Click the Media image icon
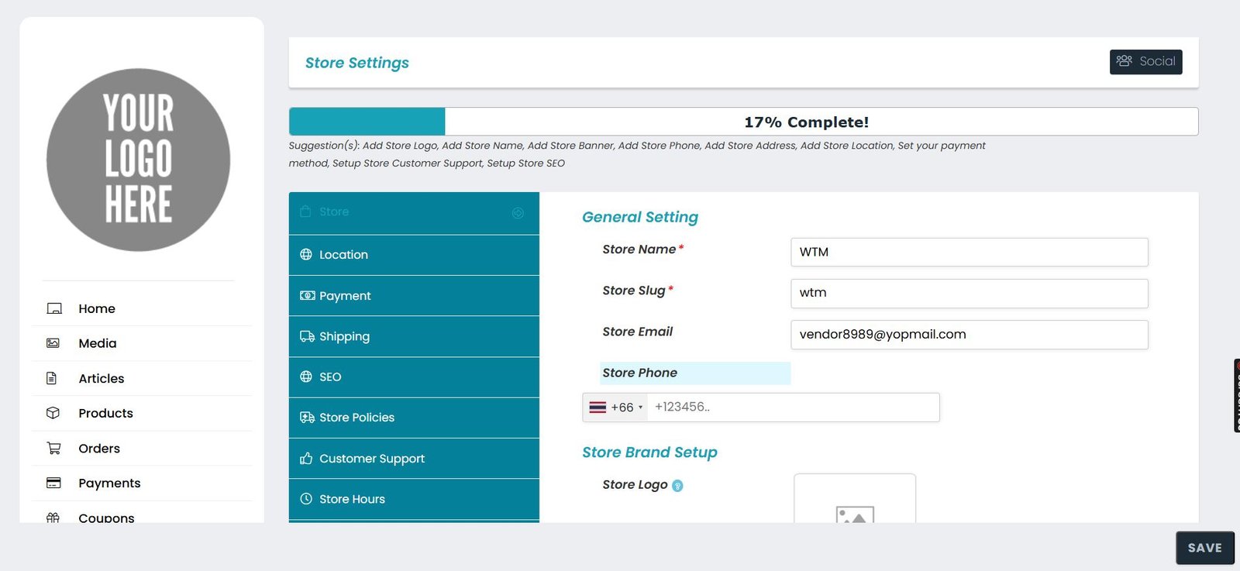The image size is (1240, 571). [x=53, y=343]
